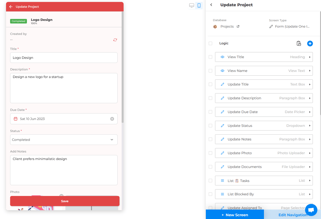Image resolution: width=321 pixels, height=219 pixels.
Task: Expand Update Photo row arrow
Action: [x=310, y=153]
